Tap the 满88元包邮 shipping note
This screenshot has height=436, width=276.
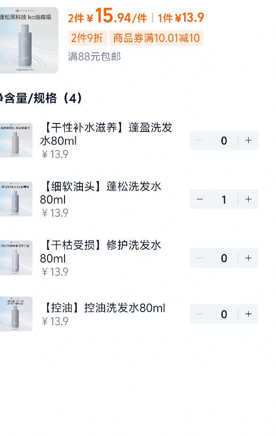pyautogui.click(x=95, y=57)
